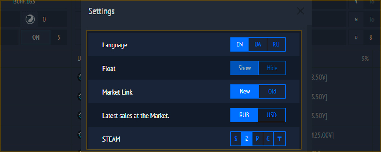This screenshot has width=381, height=152.
Task: Set language to EN
Action: [239, 44]
